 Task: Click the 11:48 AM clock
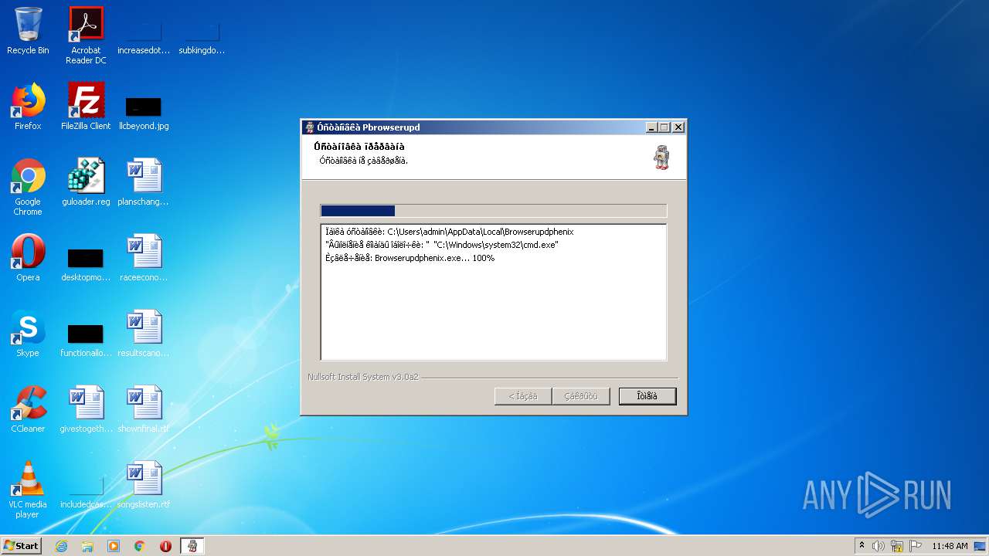pyautogui.click(x=950, y=546)
